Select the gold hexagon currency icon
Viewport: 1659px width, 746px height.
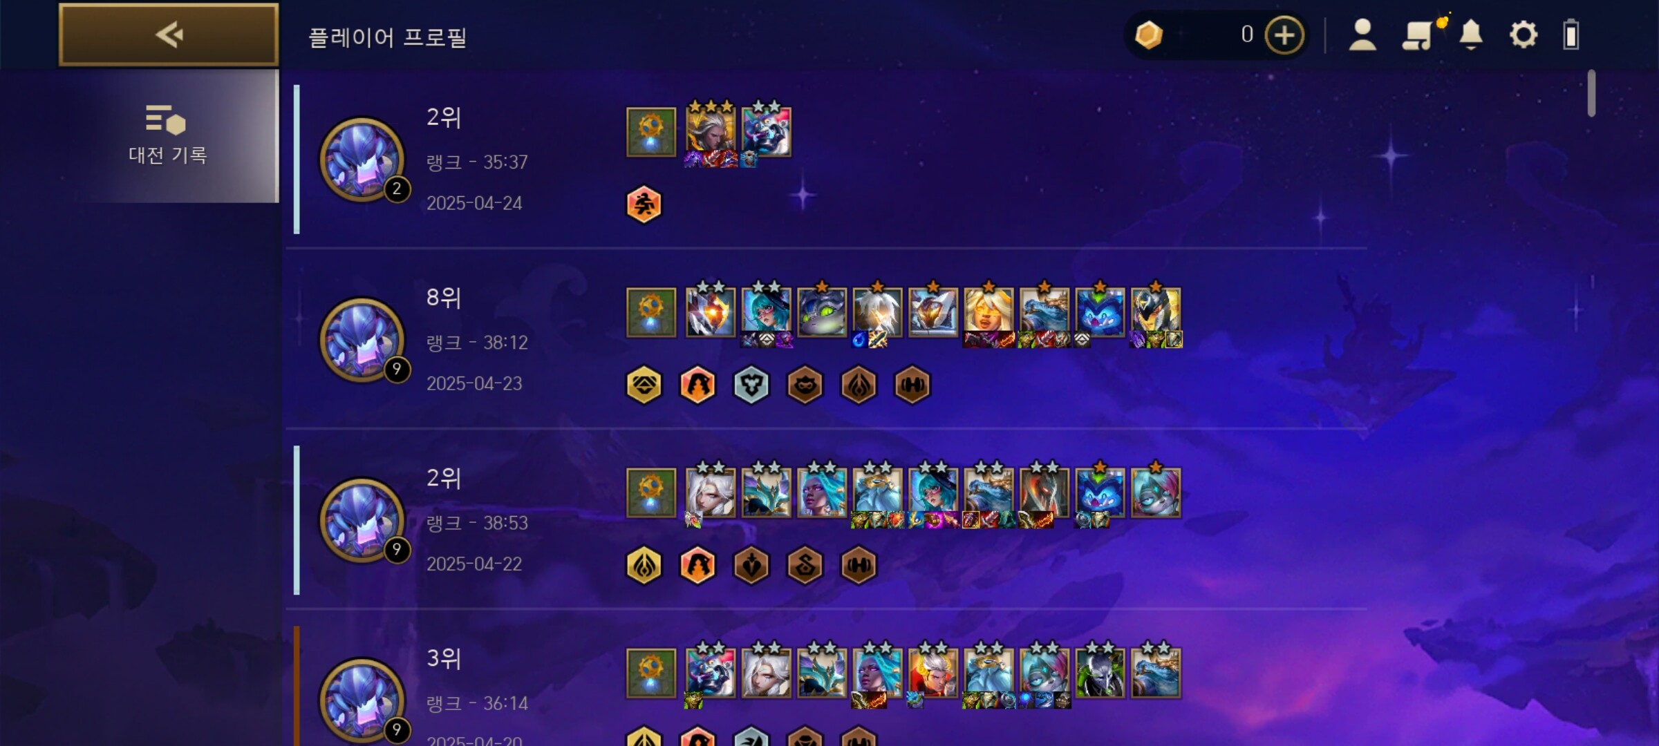[x=1149, y=35]
